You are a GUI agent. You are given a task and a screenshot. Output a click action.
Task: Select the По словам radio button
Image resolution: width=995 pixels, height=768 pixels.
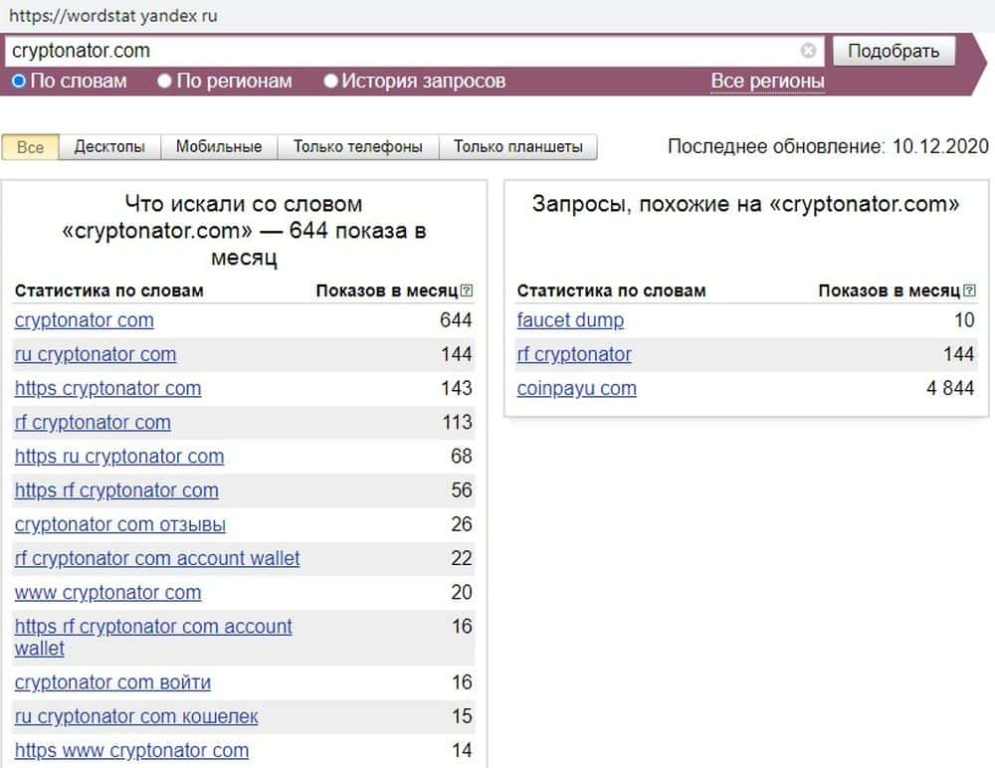[19, 82]
